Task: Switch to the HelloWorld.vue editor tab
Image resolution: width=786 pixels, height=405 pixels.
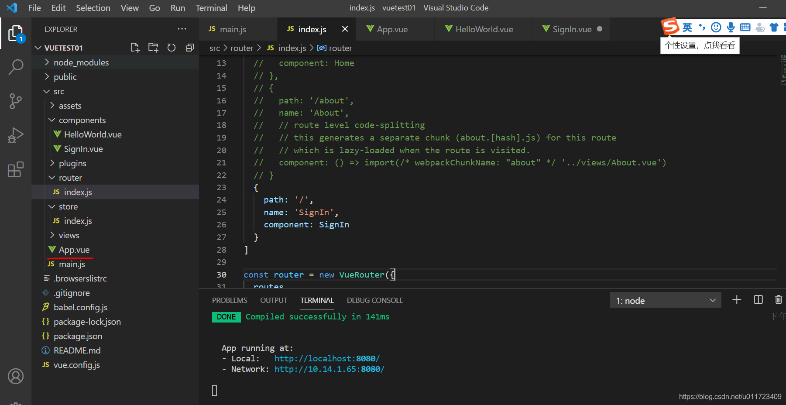Action: tap(484, 29)
